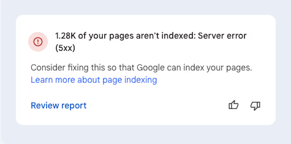Give thumbs up feedback on this insight

pos(234,105)
